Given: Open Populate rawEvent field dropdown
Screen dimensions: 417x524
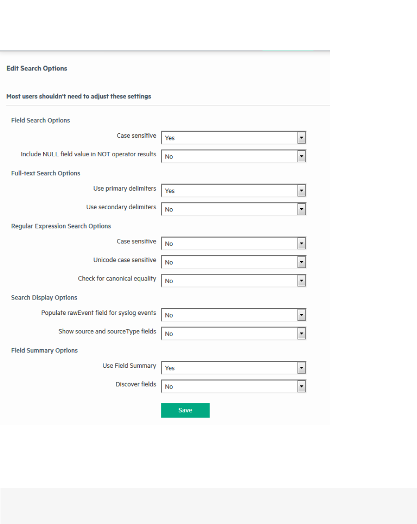Looking at the screenshot, I should [234, 315].
